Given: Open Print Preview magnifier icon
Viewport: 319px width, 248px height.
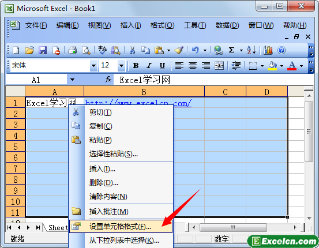Looking at the screenshot, I should pos(86,50).
